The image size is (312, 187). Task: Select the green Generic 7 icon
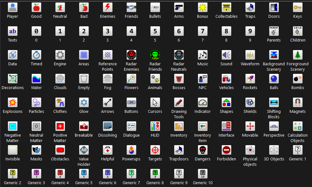click(x=131, y=174)
